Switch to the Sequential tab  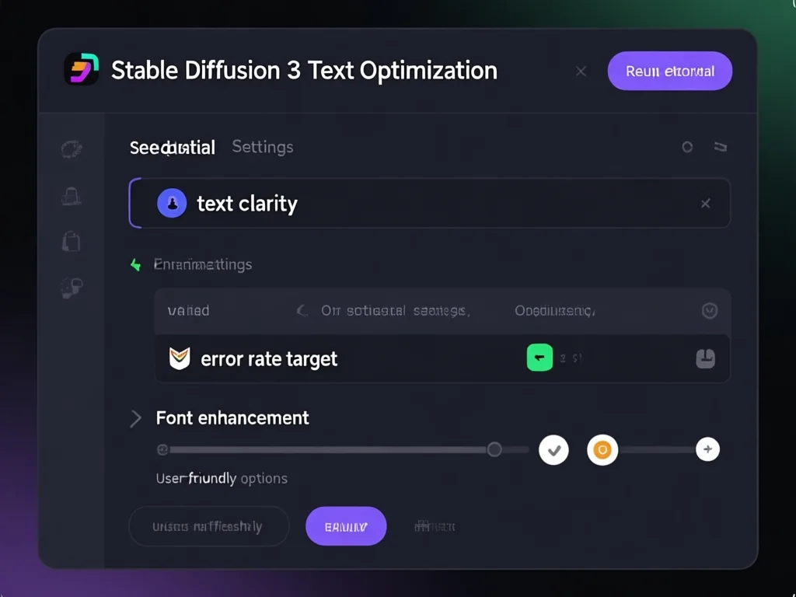tap(172, 147)
